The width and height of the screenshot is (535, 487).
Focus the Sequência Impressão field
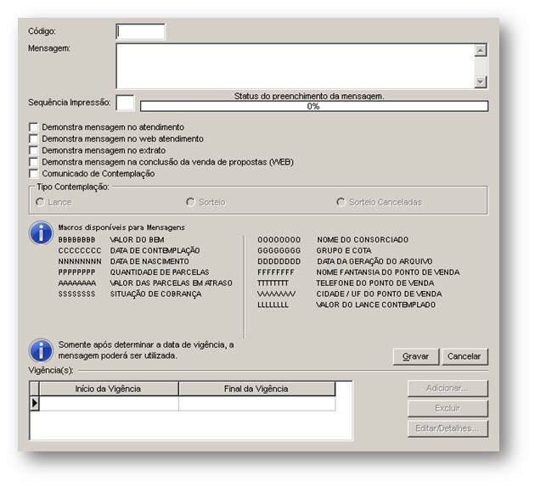125,103
